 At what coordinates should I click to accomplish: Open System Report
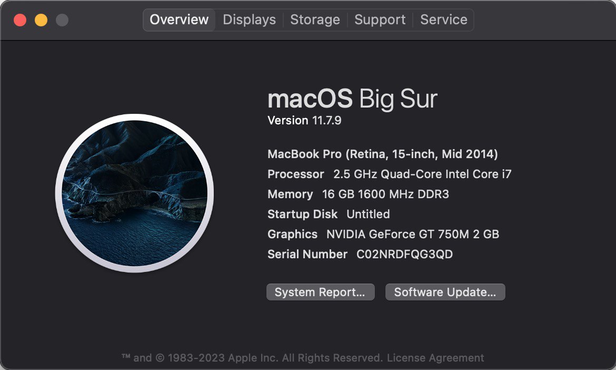[320, 293]
